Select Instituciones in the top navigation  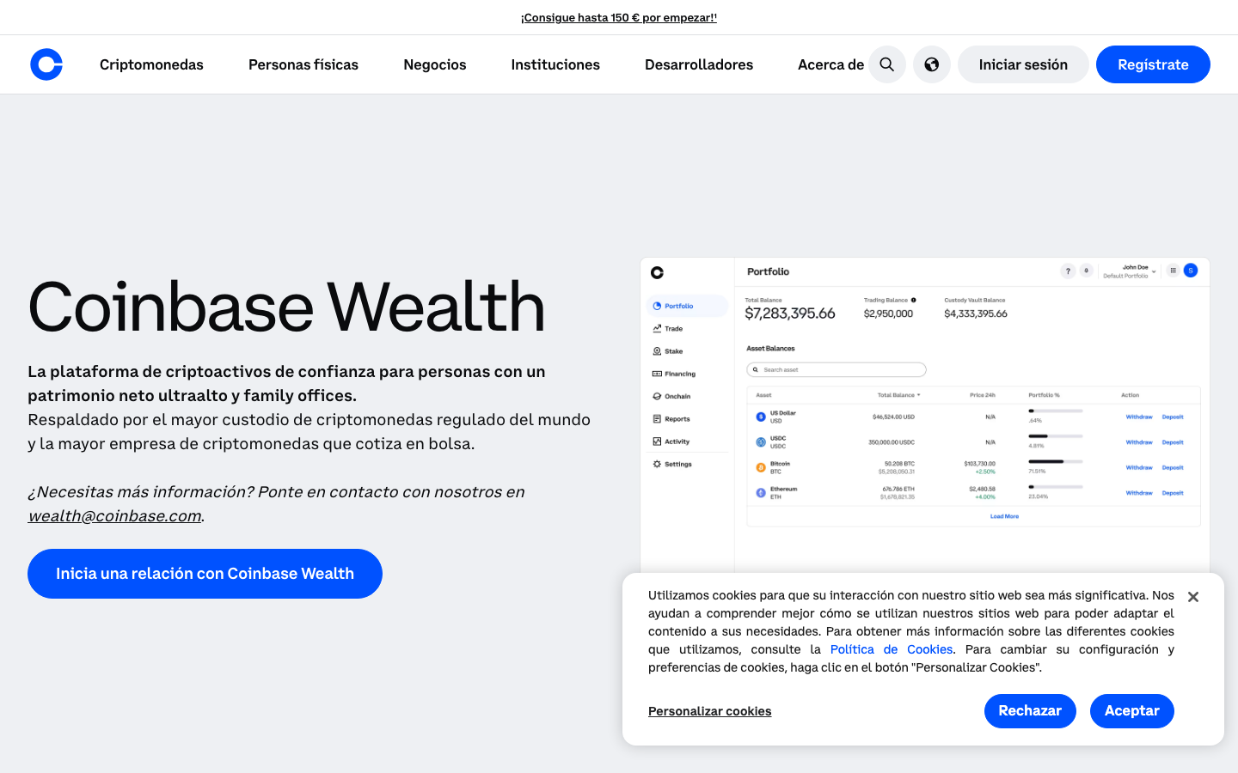click(x=555, y=64)
